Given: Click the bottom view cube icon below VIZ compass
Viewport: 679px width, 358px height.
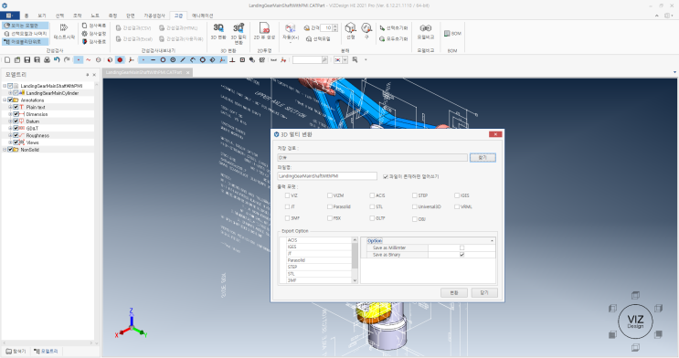Looking at the screenshot, I should 635,347.
